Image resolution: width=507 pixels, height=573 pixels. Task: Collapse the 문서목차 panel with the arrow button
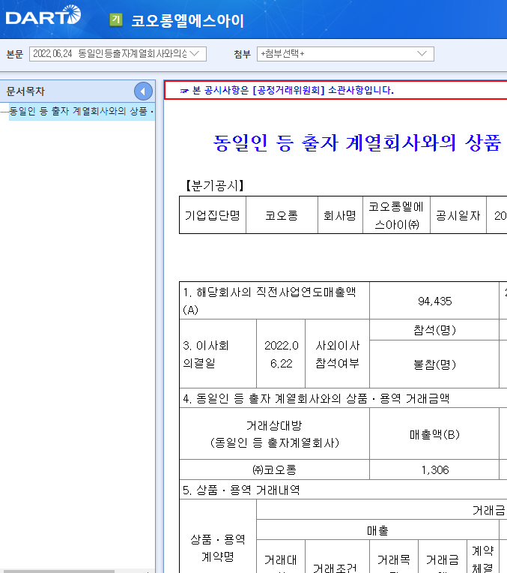tap(143, 91)
